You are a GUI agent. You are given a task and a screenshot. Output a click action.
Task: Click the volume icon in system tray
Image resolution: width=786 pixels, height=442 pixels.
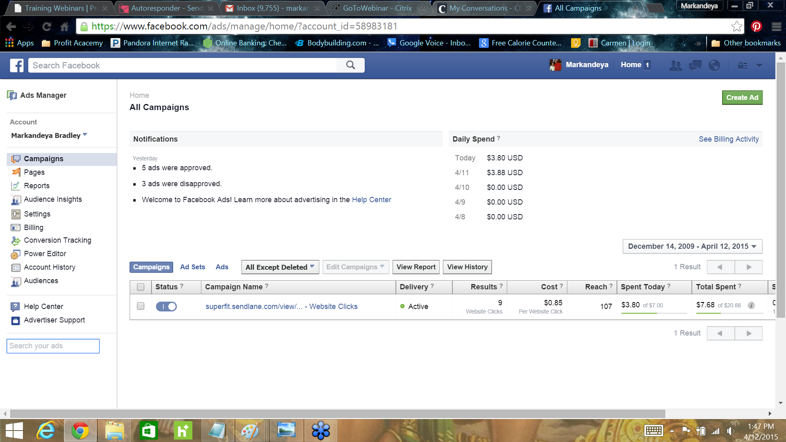[x=730, y=431]
